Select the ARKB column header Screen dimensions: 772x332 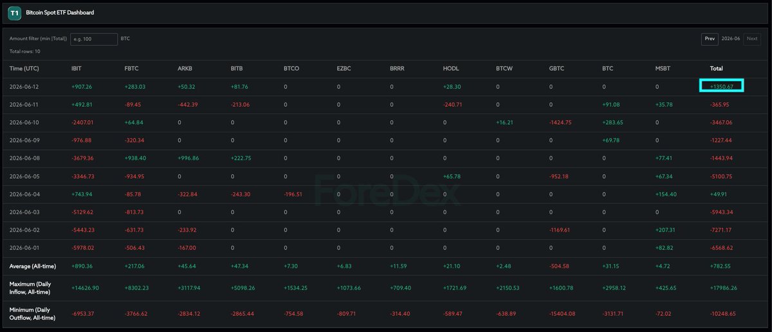(185, 68)
